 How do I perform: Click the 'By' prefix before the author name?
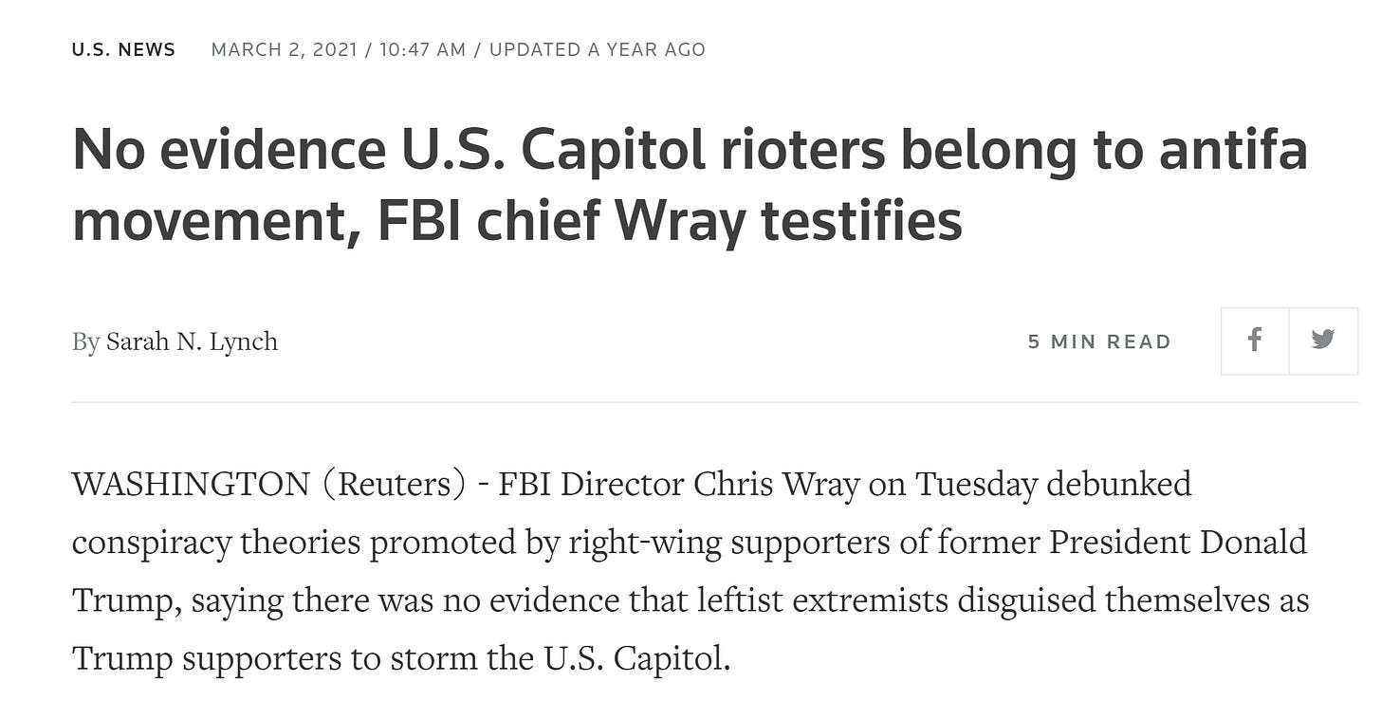tap(85, 341)
